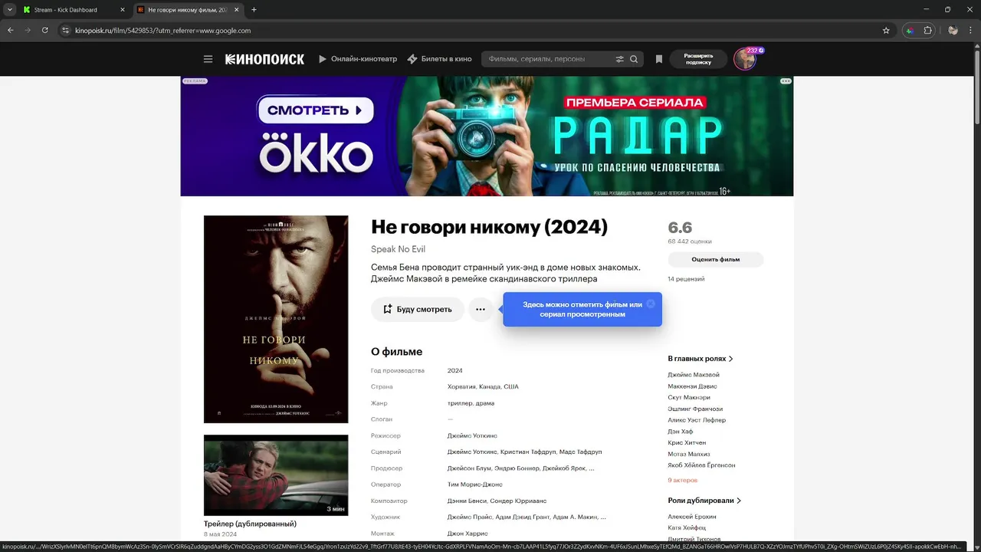Open actor Крис Хитчен page

click(687, 442)
